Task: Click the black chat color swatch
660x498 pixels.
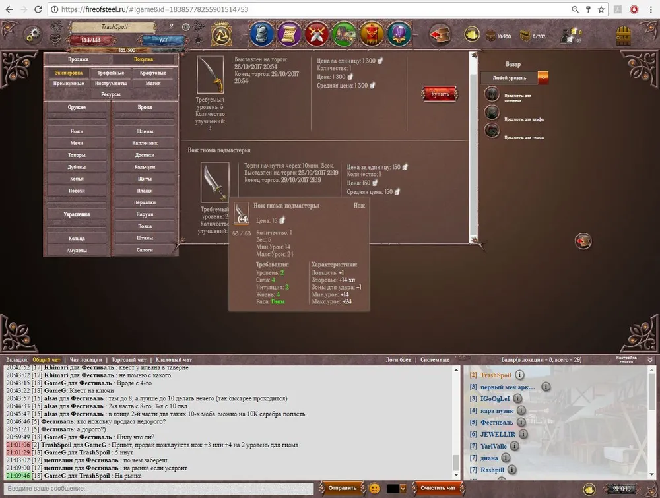Action: (392, 489)
